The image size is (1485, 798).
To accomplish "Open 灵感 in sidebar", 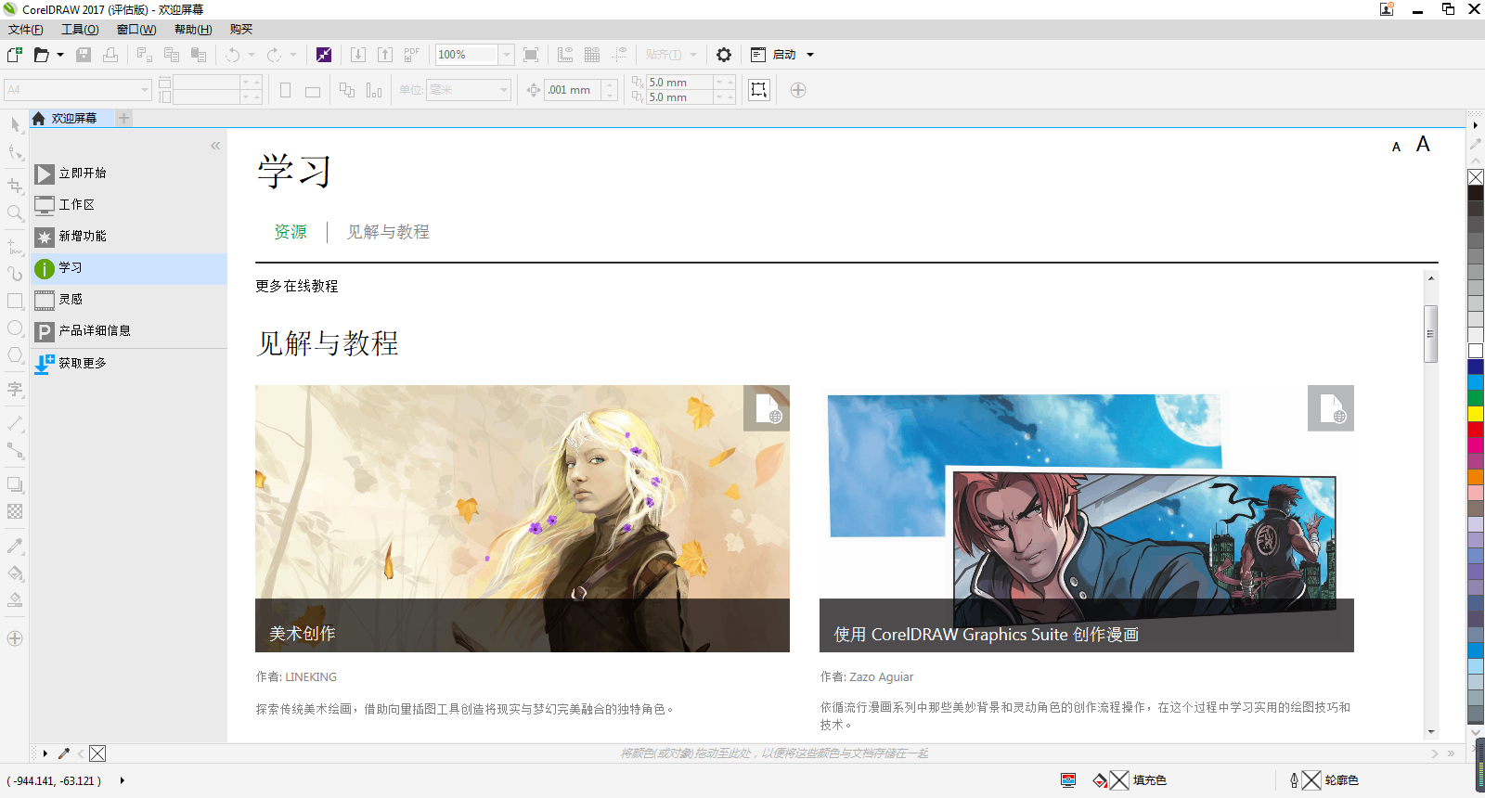I will pyautogui.click(x=129, y=300).
